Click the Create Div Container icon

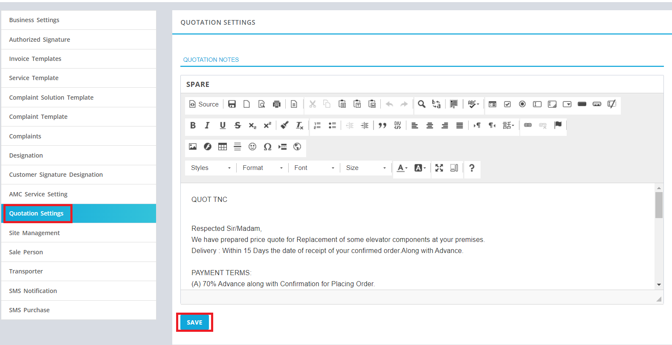pyautogui.click(x=397, y=125)
